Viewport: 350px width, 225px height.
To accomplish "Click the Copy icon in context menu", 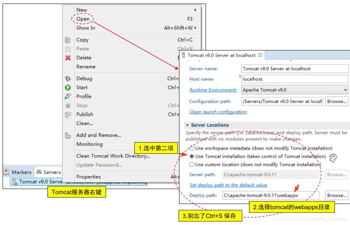I will pyautogui.click(x=68, y=40).
